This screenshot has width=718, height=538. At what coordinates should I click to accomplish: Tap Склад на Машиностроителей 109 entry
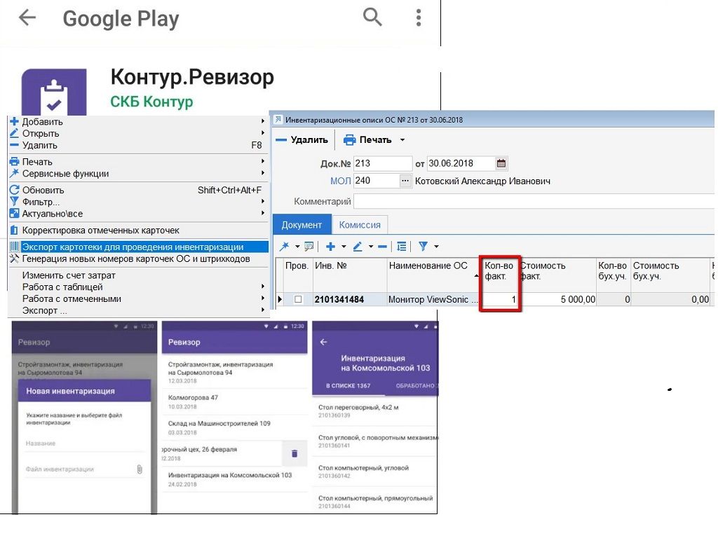(234, 428)
